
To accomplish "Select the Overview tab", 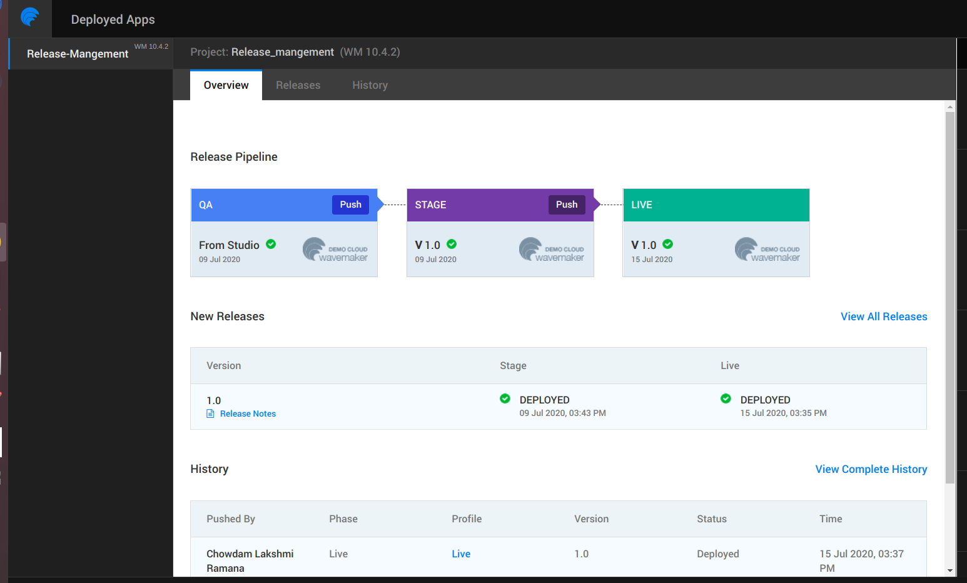I will pyautogui.click(x=226, y=85).
